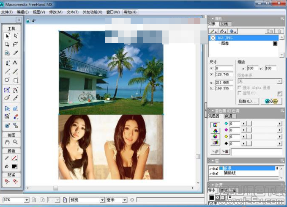Open the 修改(M) menu

55,12
